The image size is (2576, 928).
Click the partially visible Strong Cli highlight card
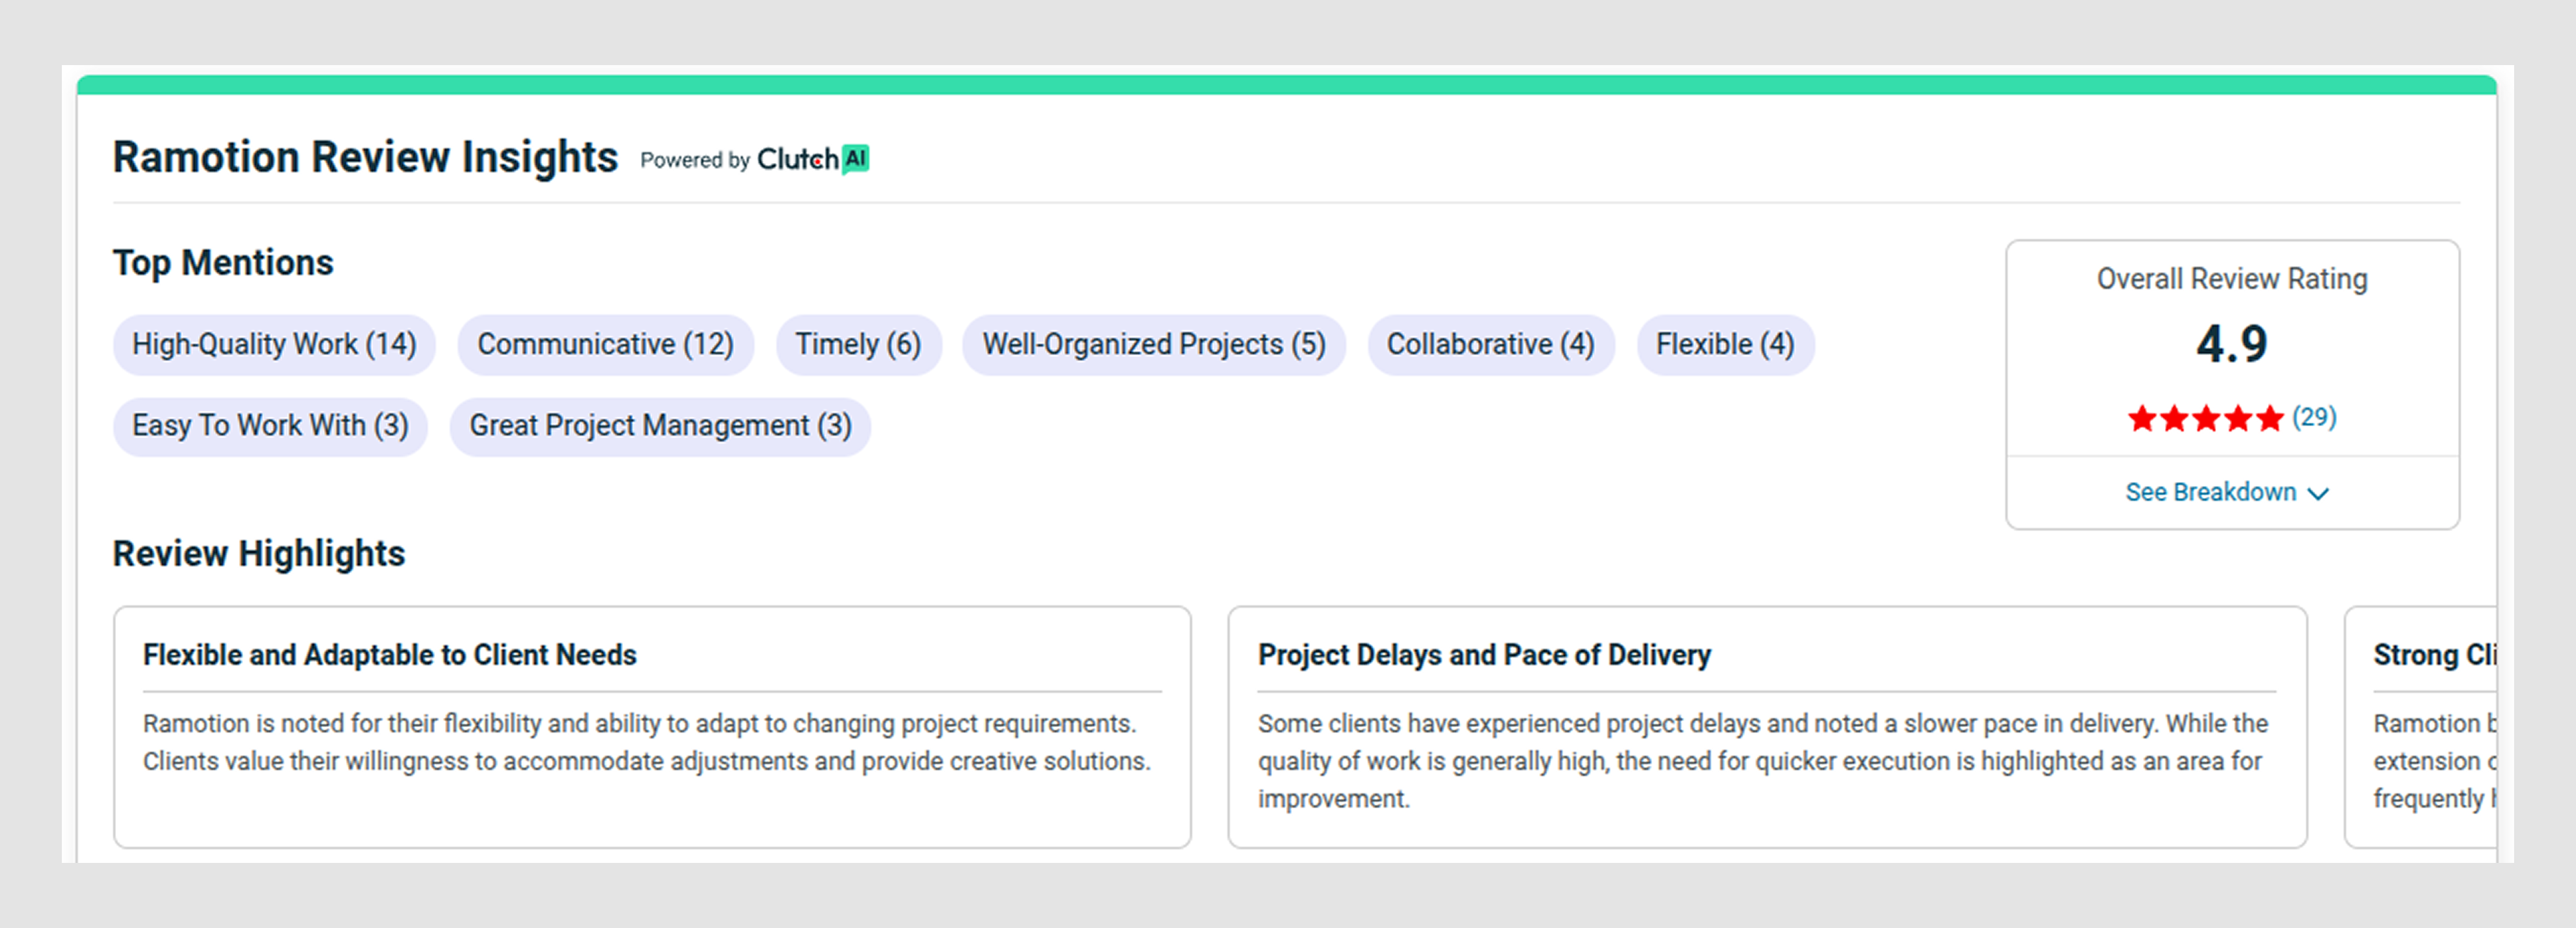click(x=2421, y=727)
